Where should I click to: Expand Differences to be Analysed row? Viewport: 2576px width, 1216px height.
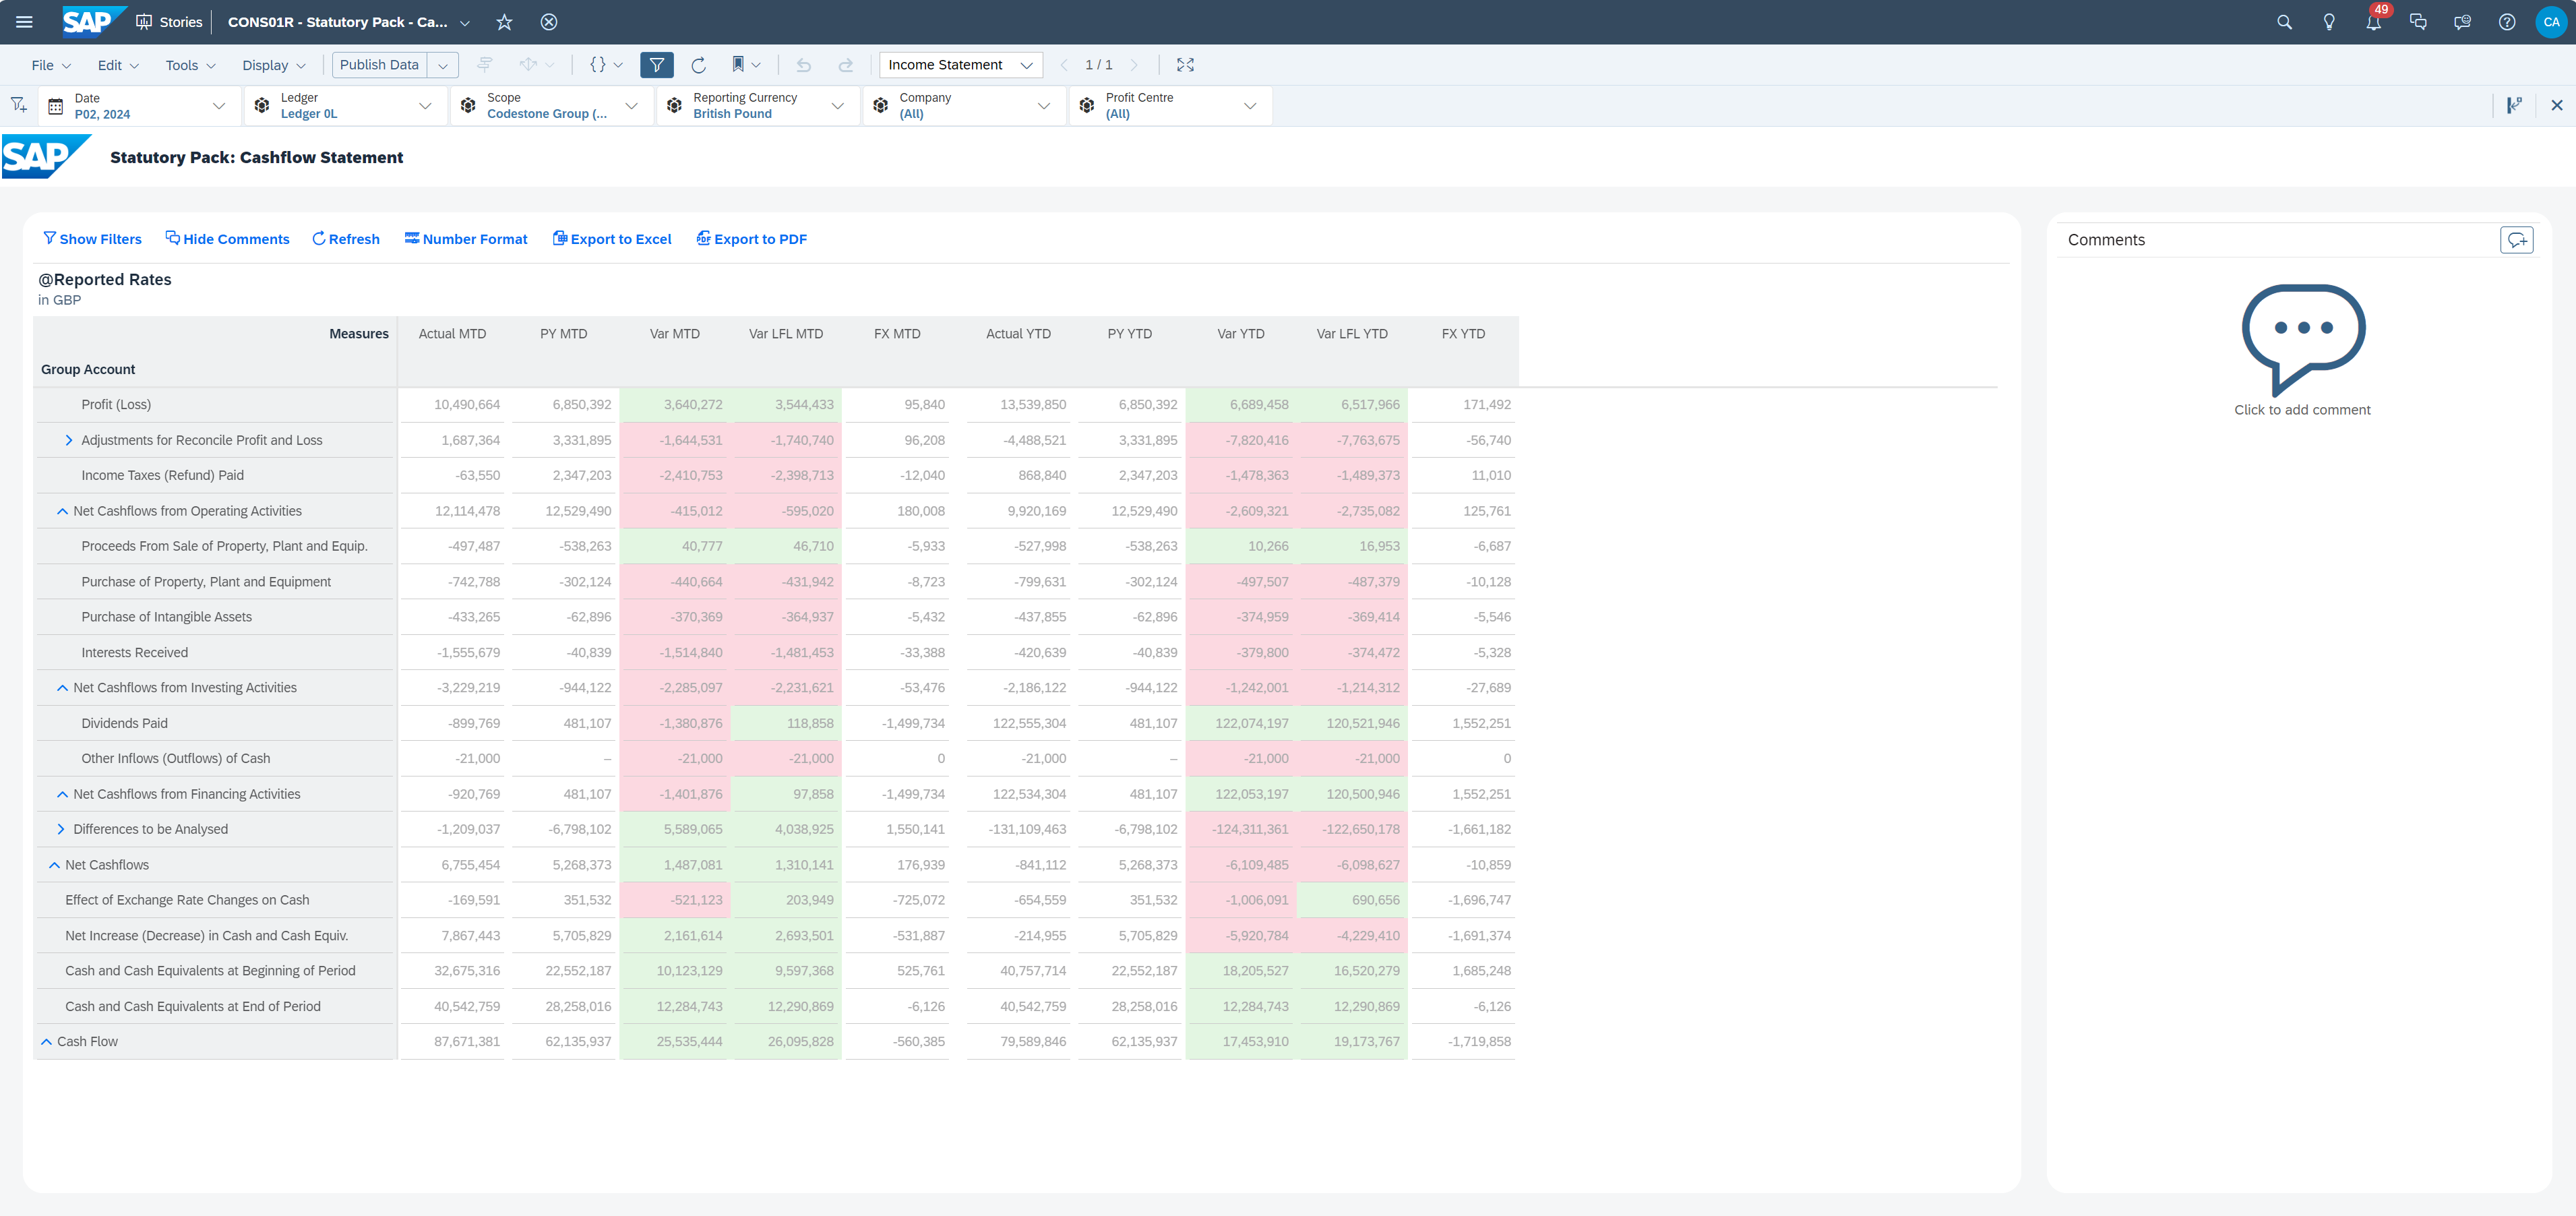pyautogui.click(x=60, y=829)
